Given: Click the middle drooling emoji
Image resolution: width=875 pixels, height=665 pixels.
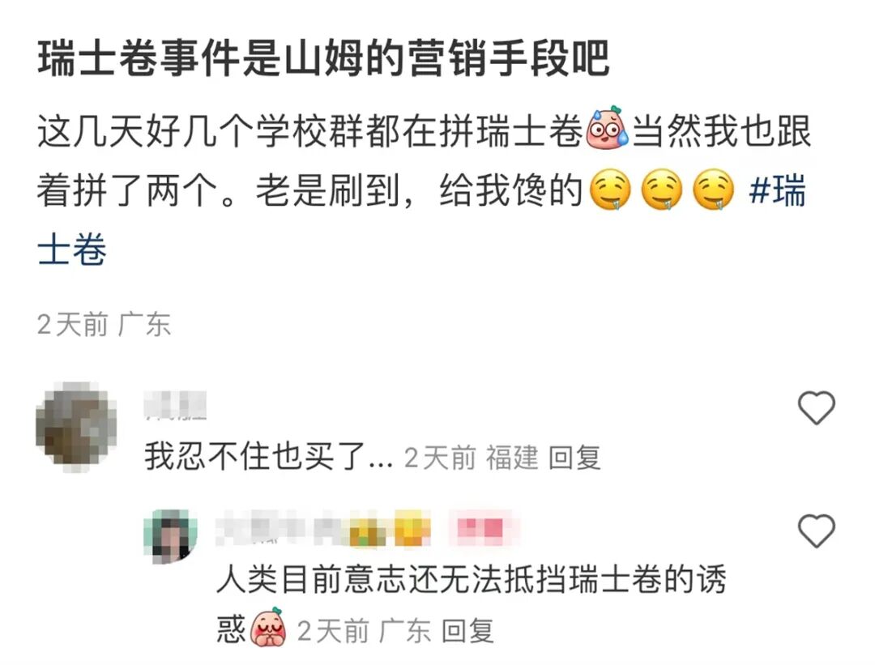Looking at the screenshot, I should pyautogui.click(x=662, y=191).
